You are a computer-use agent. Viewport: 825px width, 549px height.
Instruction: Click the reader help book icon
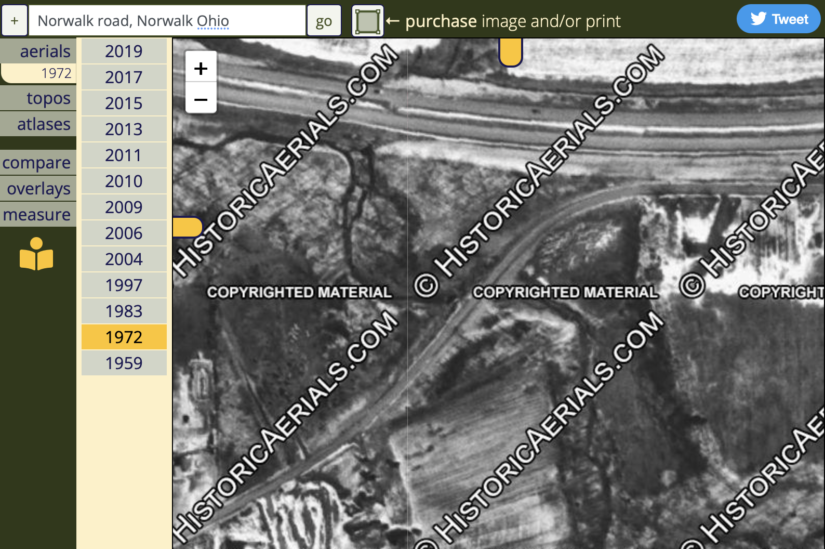[36, 254]
